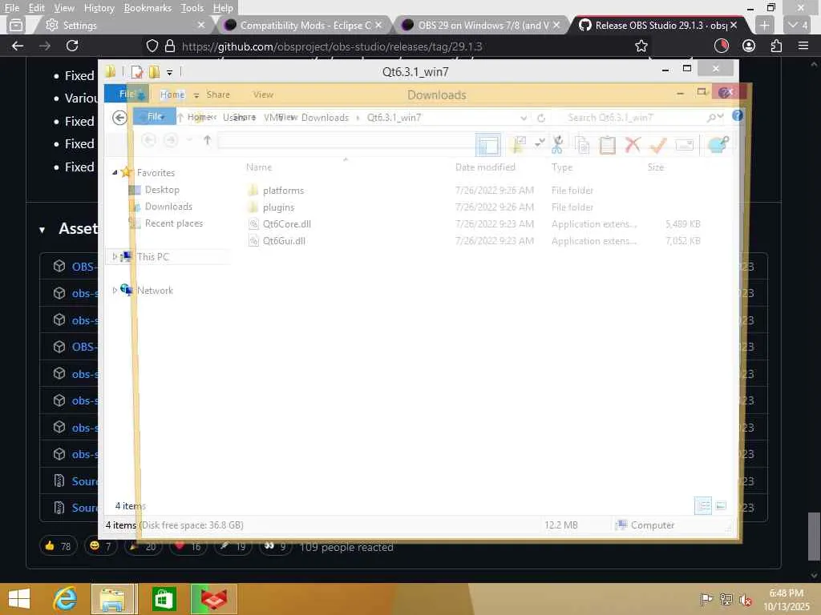Open the Windows Start button
Image resolution: width=821 pixels, height=615 pixels.
click(x=19, y=599)
